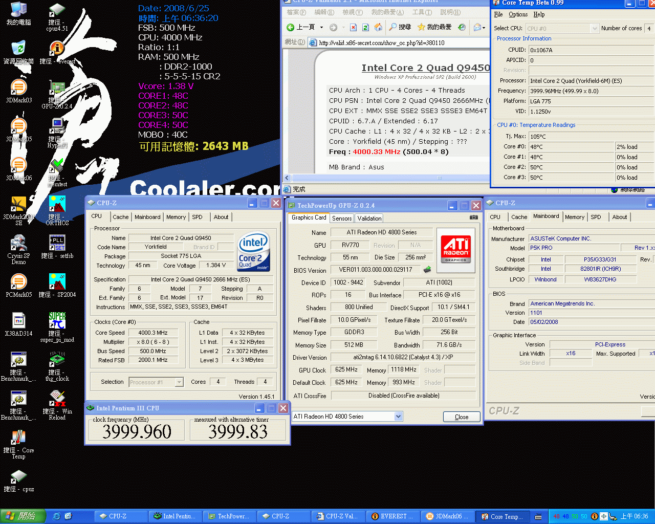Click the BIOS save icon in GPU-Z
The image size is (655, 524).
click(427, 269)
